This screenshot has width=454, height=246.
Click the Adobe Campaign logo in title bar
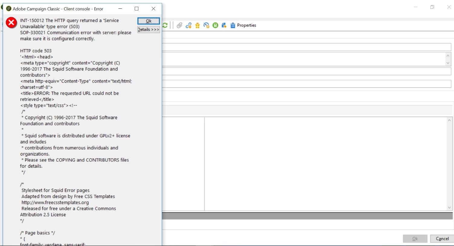point(9,9)
